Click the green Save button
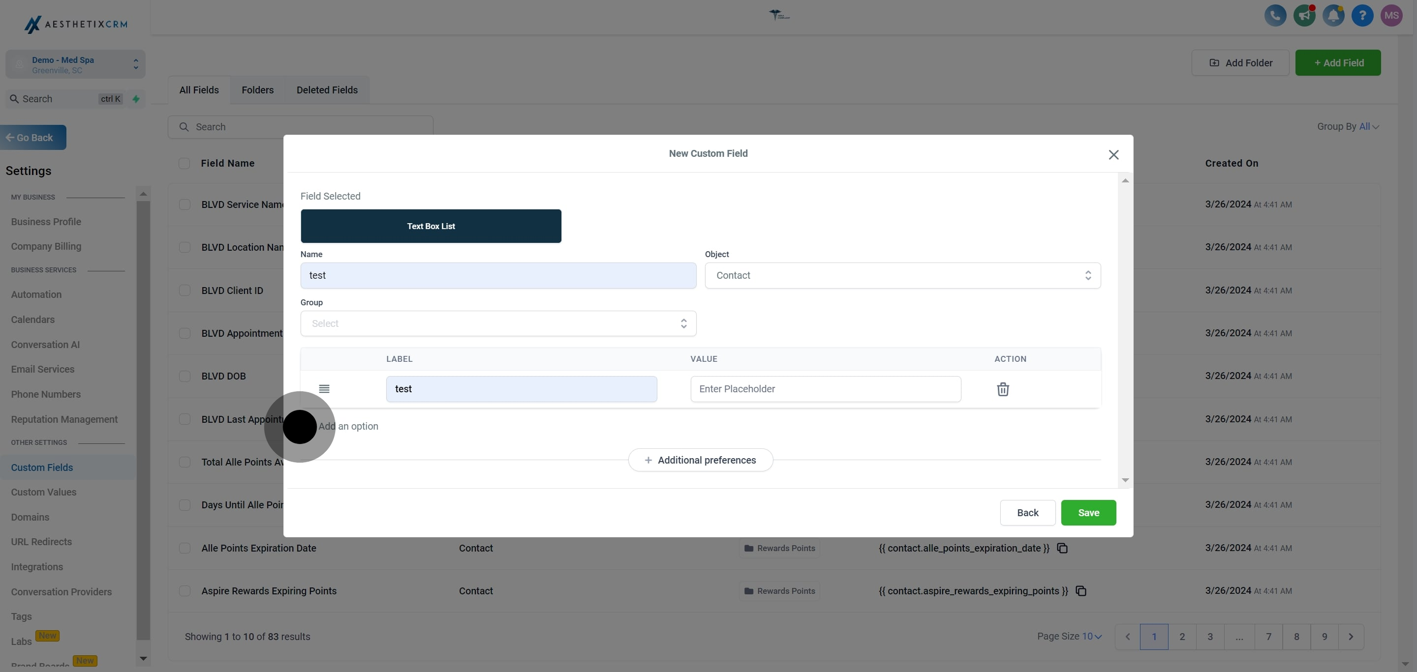The height and width of the screenshot is (672, 1417). [x=1088, y=513]
